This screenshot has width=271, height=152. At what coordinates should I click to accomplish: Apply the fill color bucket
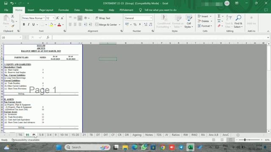tap(51, 24)
